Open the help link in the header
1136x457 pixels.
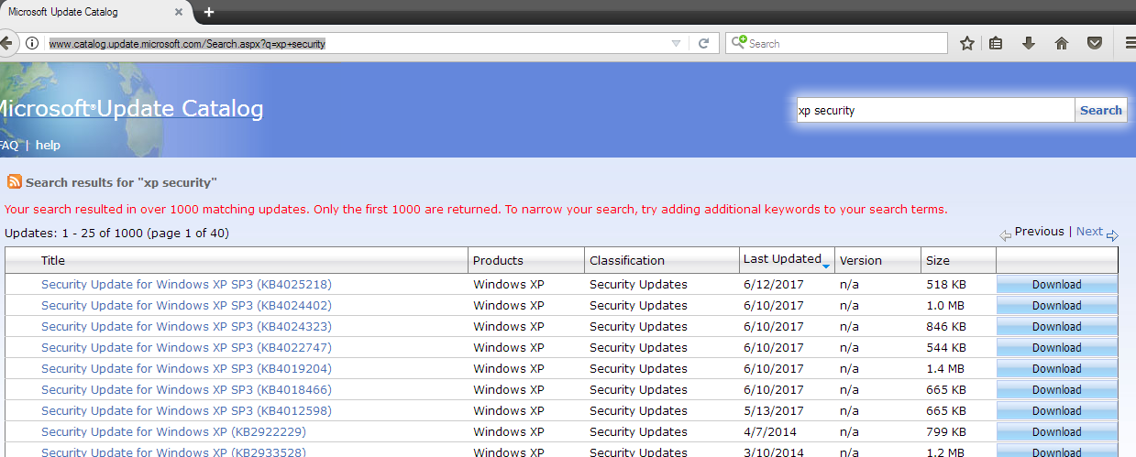[48, 145]
